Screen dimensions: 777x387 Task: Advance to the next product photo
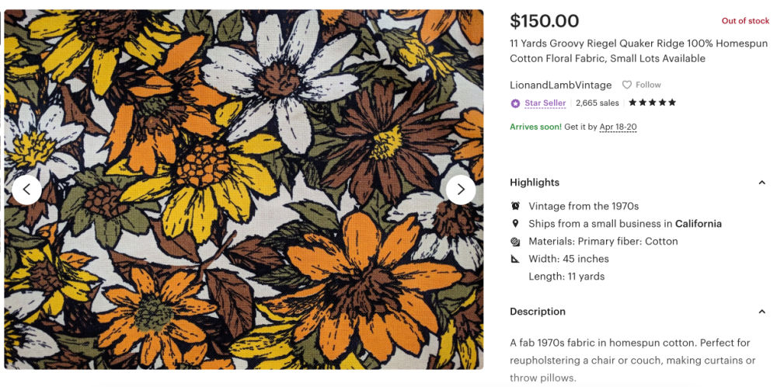[461, 189]
